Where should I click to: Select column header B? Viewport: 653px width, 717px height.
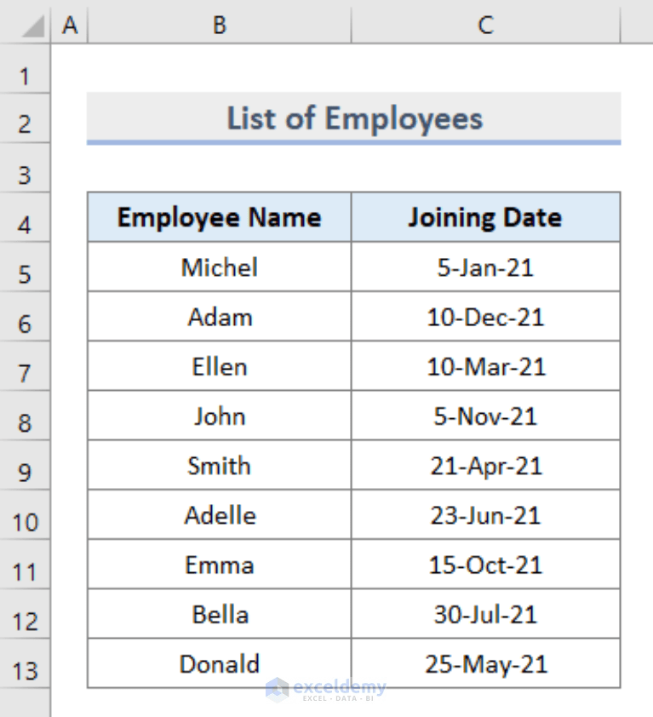pos(219,25)
